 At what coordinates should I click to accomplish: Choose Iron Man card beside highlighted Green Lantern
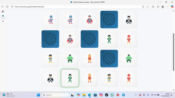point(89,78)
